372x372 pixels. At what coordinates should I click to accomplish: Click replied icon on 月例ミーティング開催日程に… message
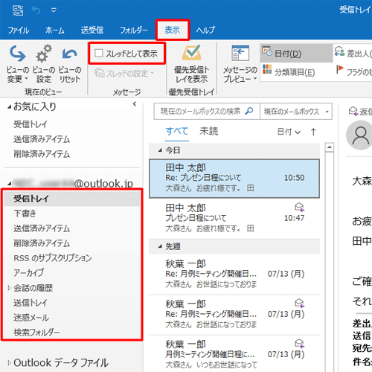point(299,344)
